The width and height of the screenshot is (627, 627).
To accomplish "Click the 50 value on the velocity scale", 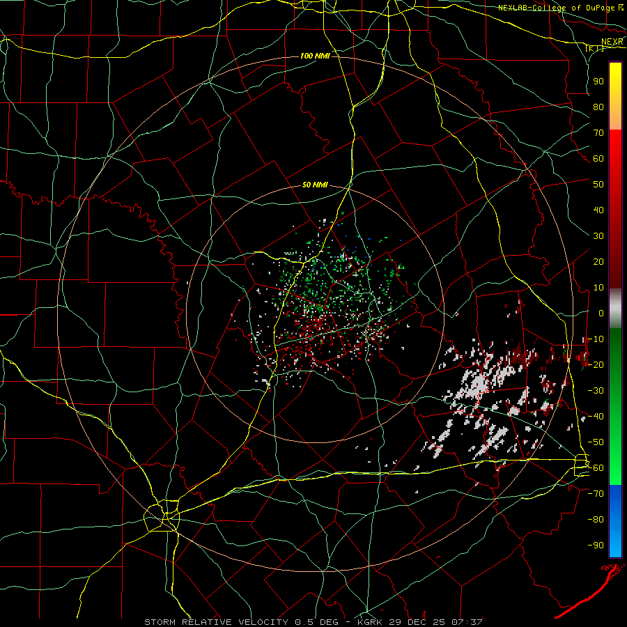I will click(598, 185).
